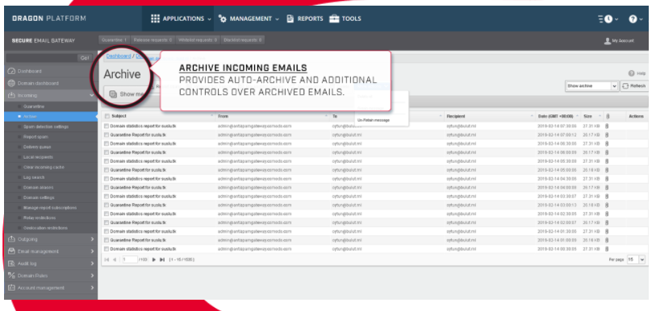Check the email row dated 06:30
Image resolution: width=656 pixels, height=311 pixels.
click(107, 143)
